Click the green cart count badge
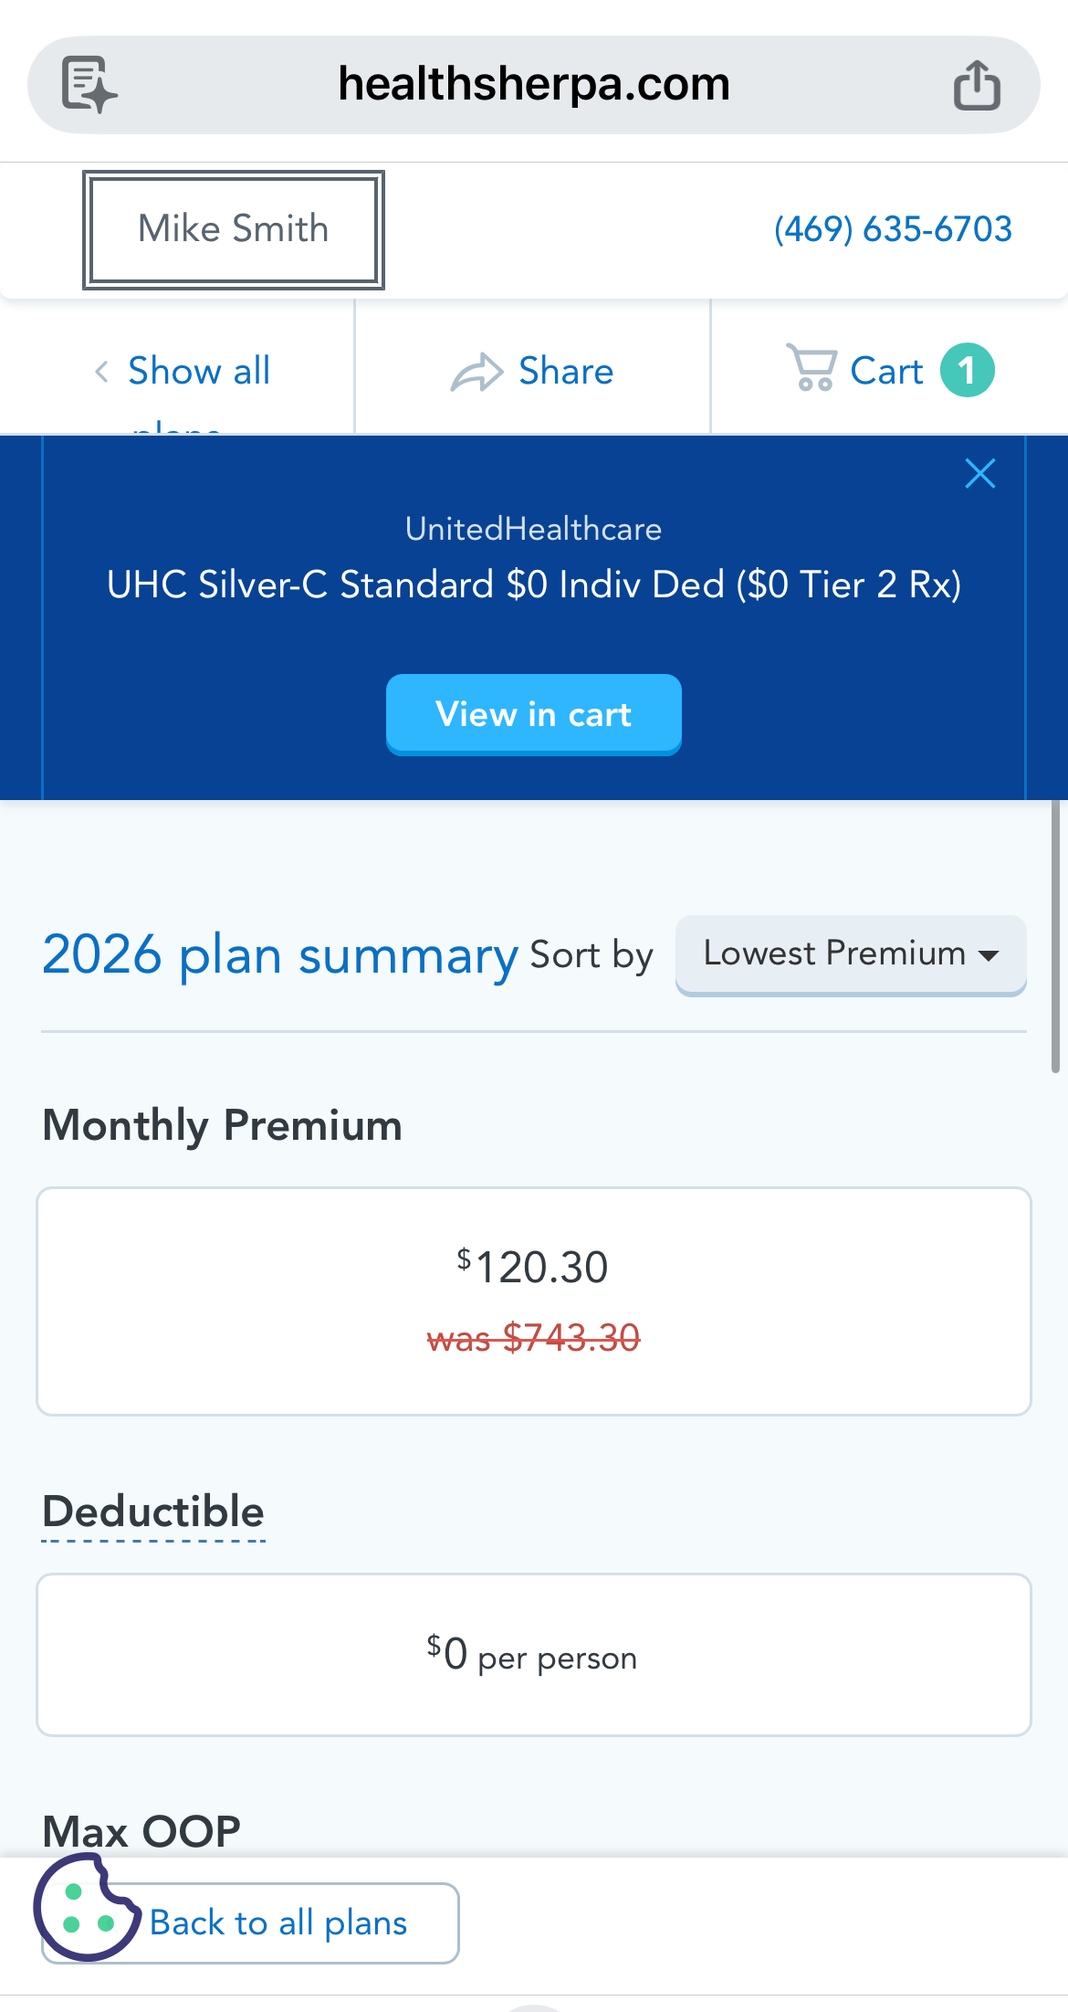The width and height of the screenshot is (1068, 2012). (967, 370)
